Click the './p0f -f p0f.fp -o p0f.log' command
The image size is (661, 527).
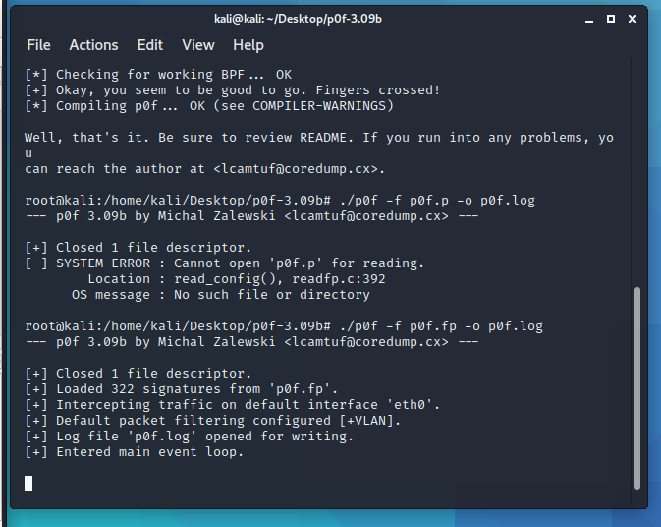pos(437,325)
